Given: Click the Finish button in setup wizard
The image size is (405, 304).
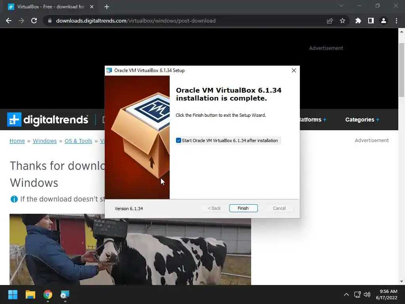Looking at the screenshot, I should (x=243, y=208).
